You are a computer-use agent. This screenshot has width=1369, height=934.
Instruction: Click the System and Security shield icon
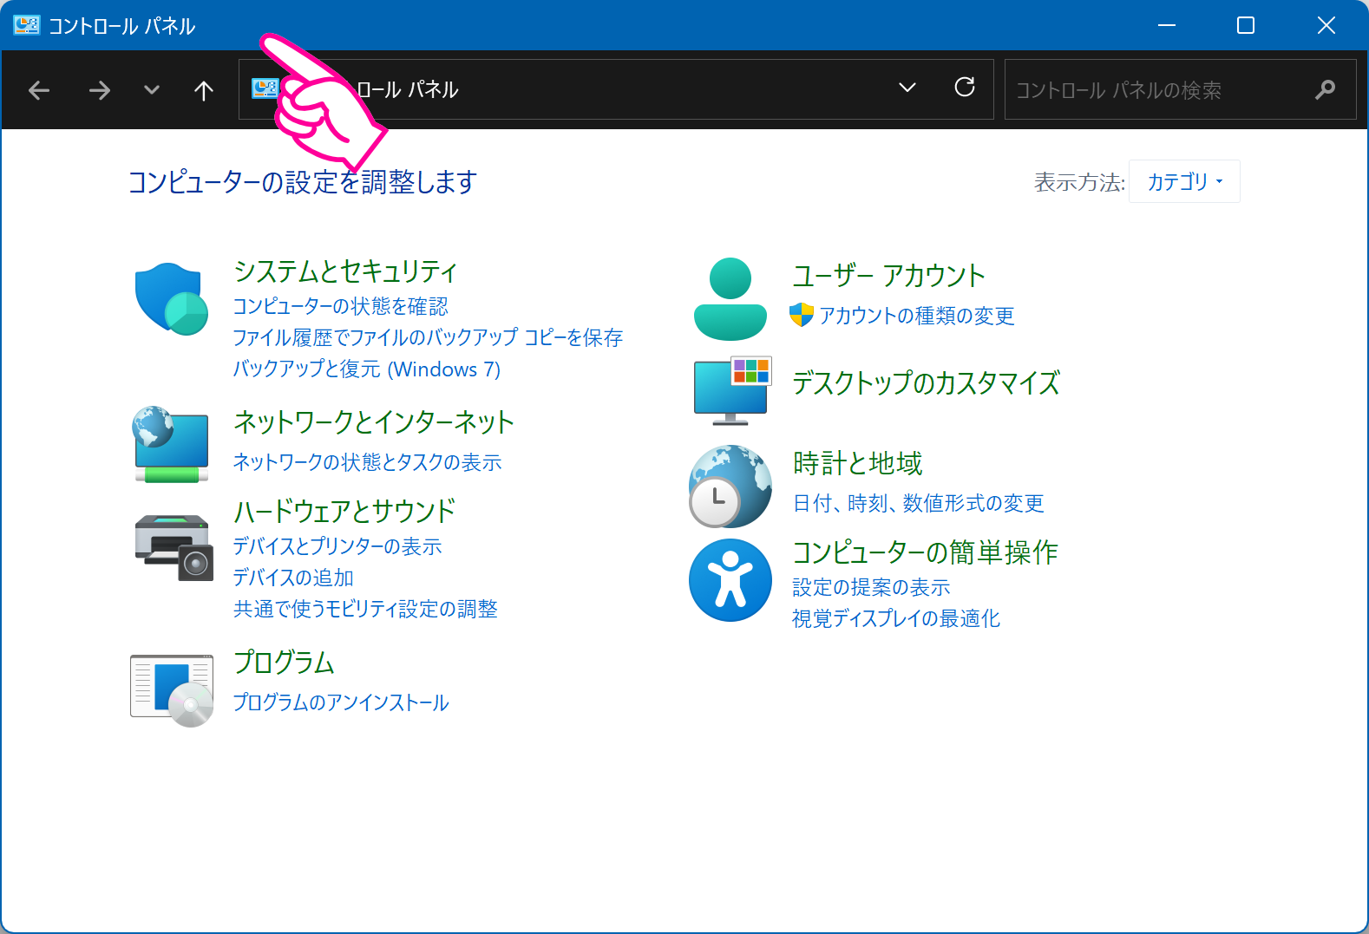point(171,299)
